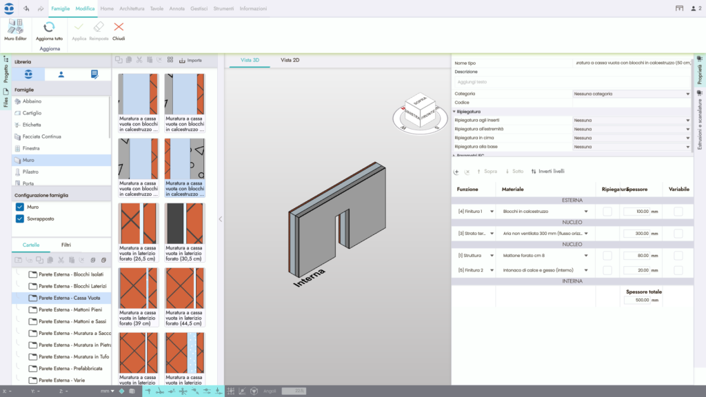The image size is (706, 397).
Task: Open the Ripiegatura agli inserti dropdown
Action: 632,121
